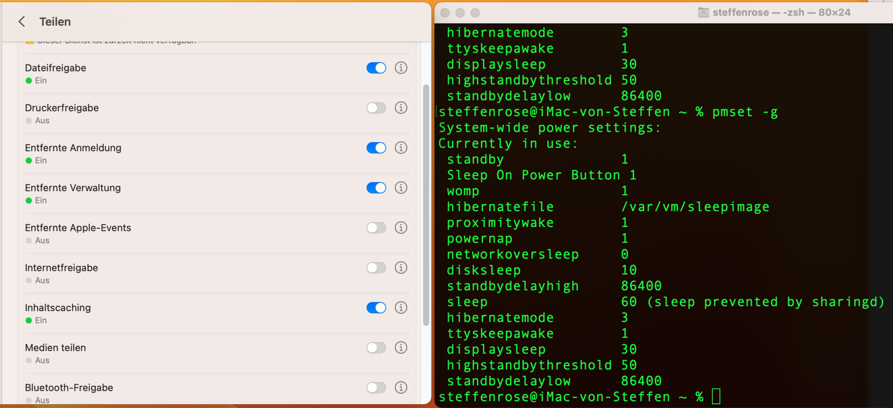The image size is (893, 408).
Task: Open info for Dateifreigabe
Action: click(x=401, y=68)
